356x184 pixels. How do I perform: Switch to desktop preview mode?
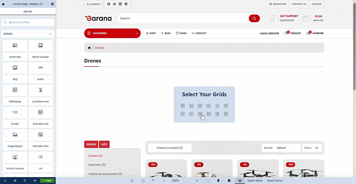(239, 180)
